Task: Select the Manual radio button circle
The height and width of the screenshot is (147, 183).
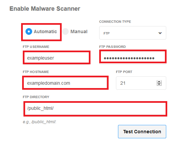Action: (x=65, y=31)
